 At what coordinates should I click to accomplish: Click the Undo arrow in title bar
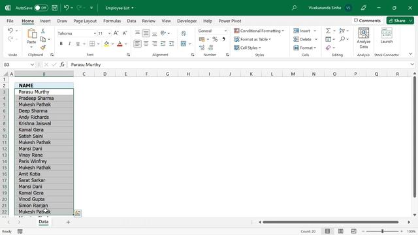point(67,8)
